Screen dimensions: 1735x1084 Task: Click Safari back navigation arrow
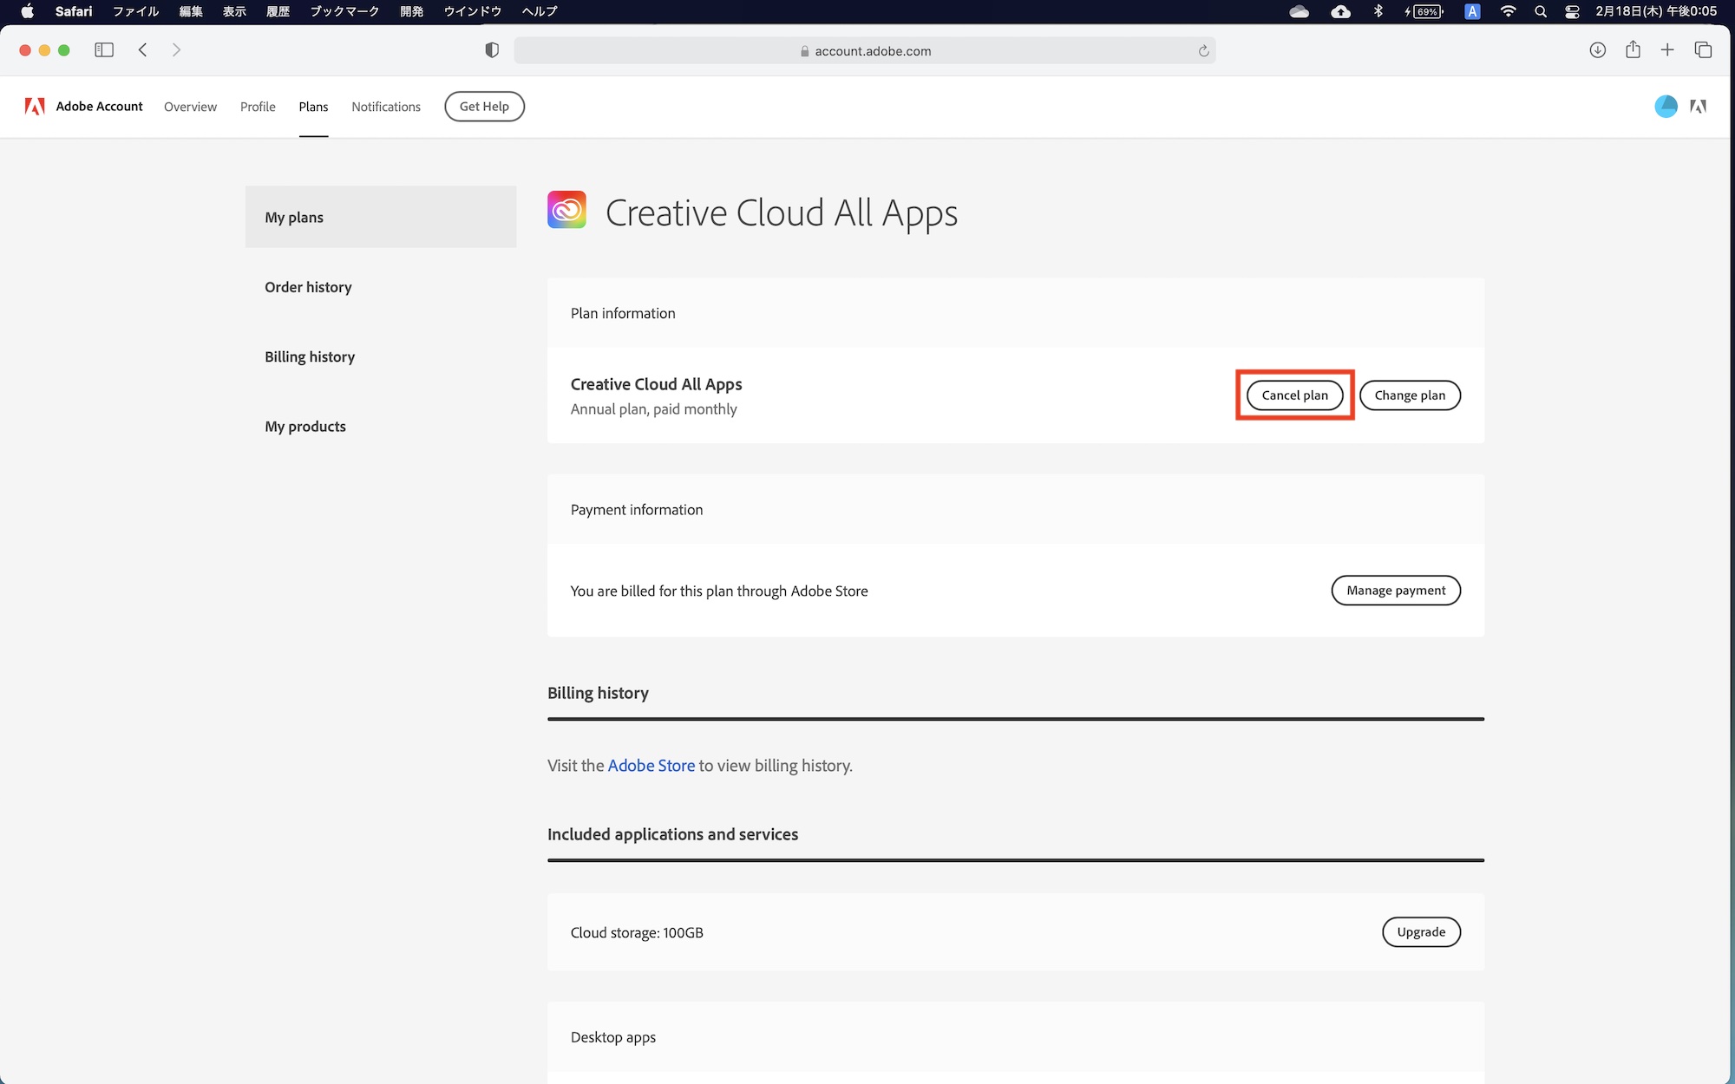pos(143,50)
